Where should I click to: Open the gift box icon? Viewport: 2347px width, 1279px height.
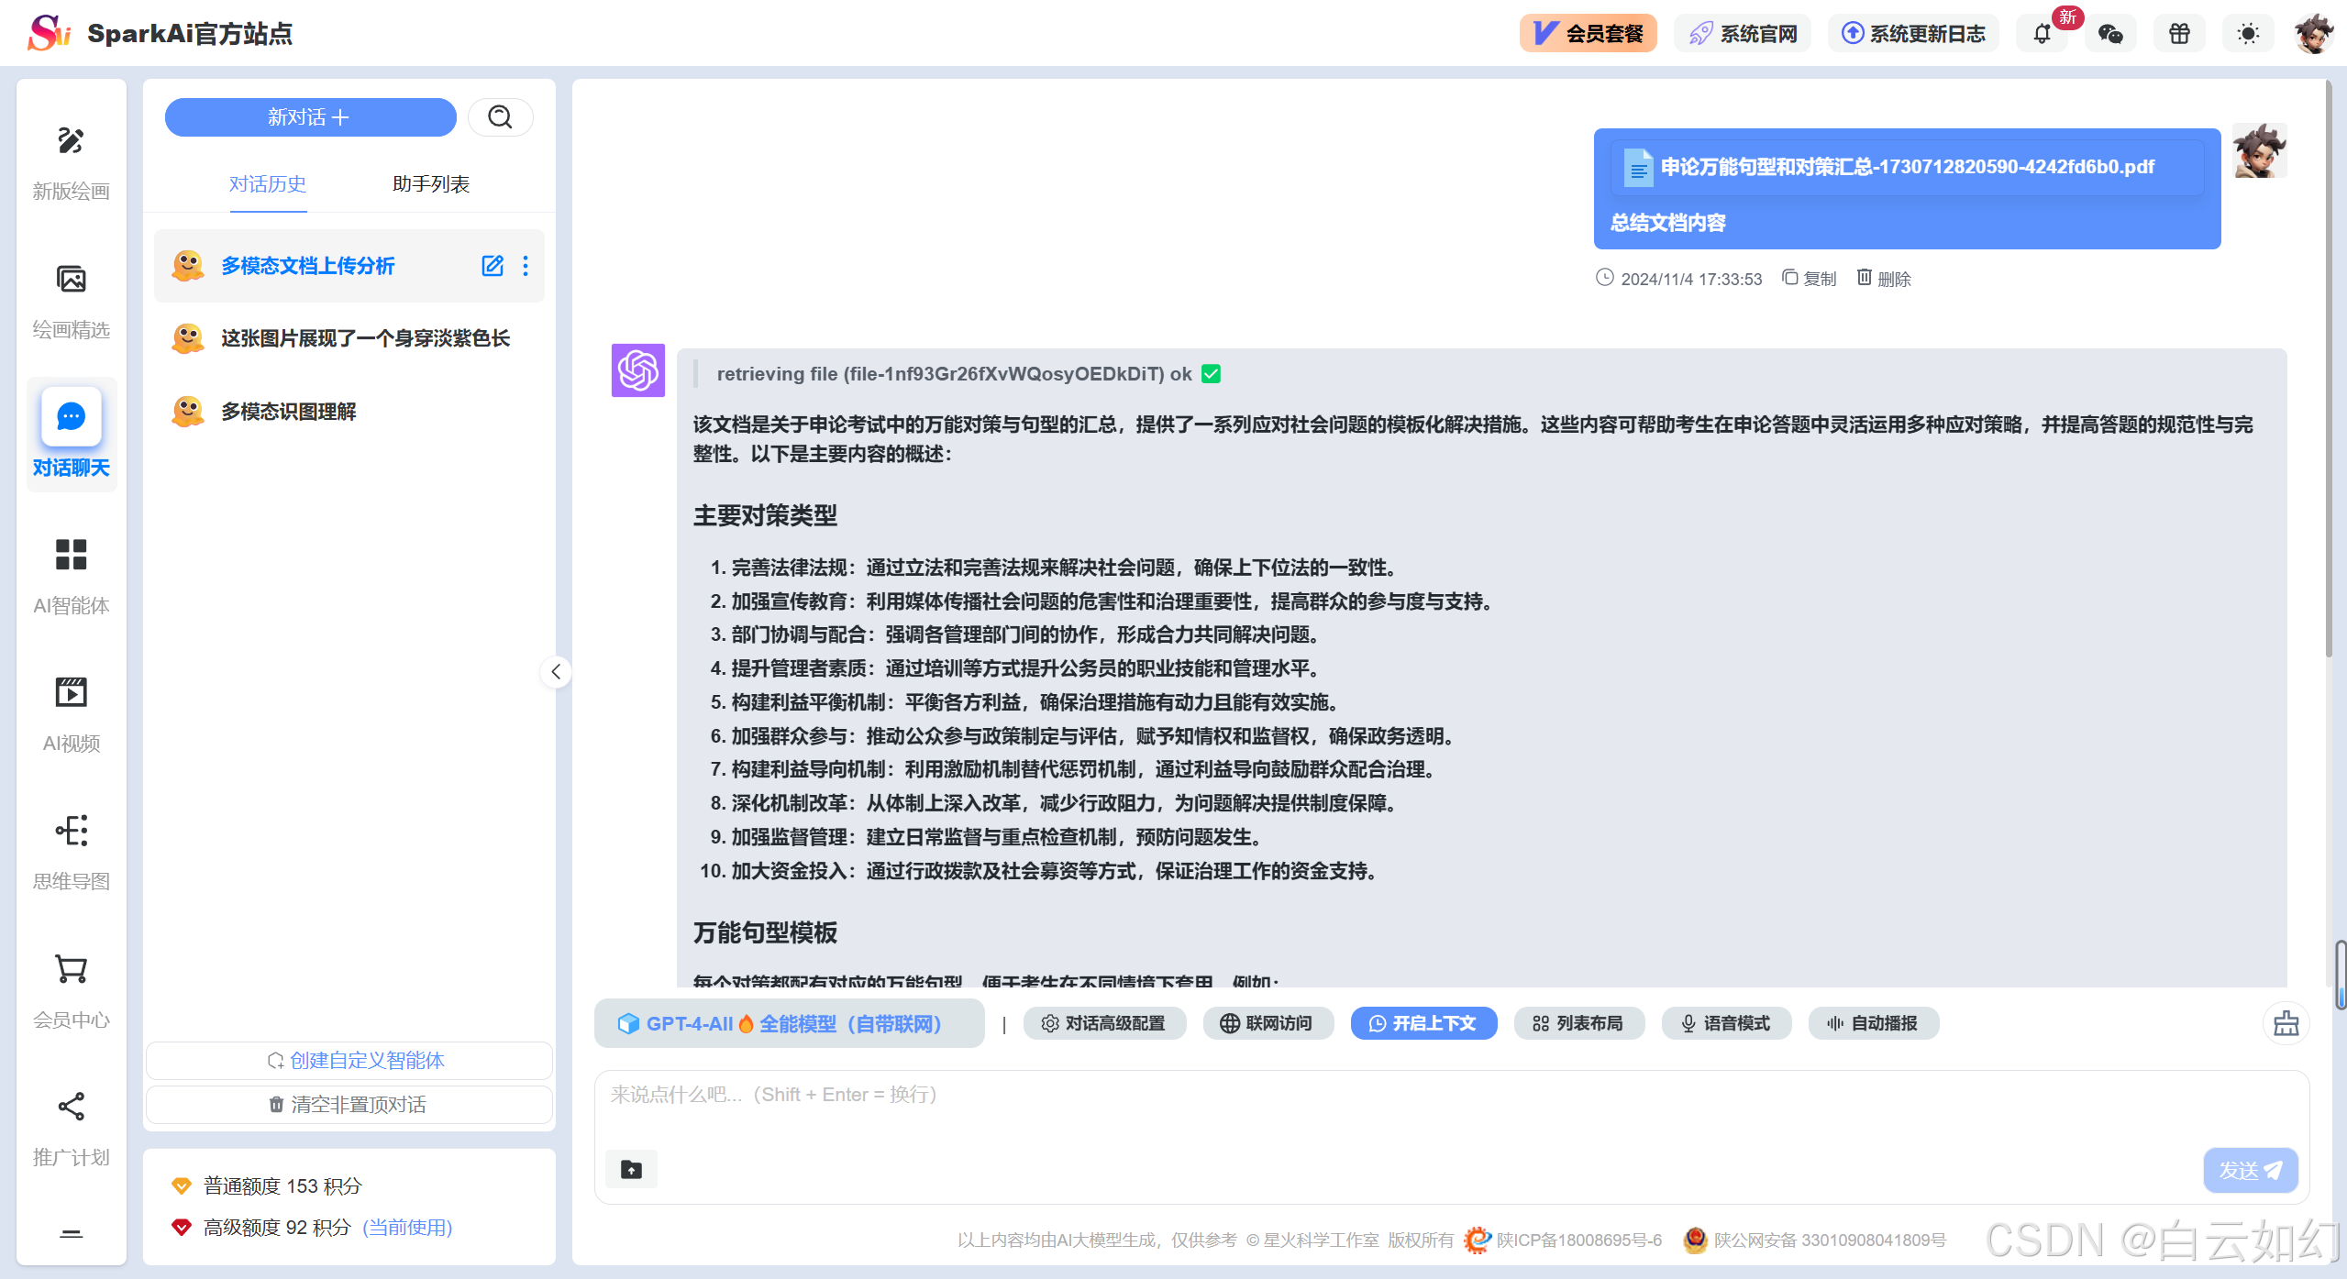[x=2179, y=34]
